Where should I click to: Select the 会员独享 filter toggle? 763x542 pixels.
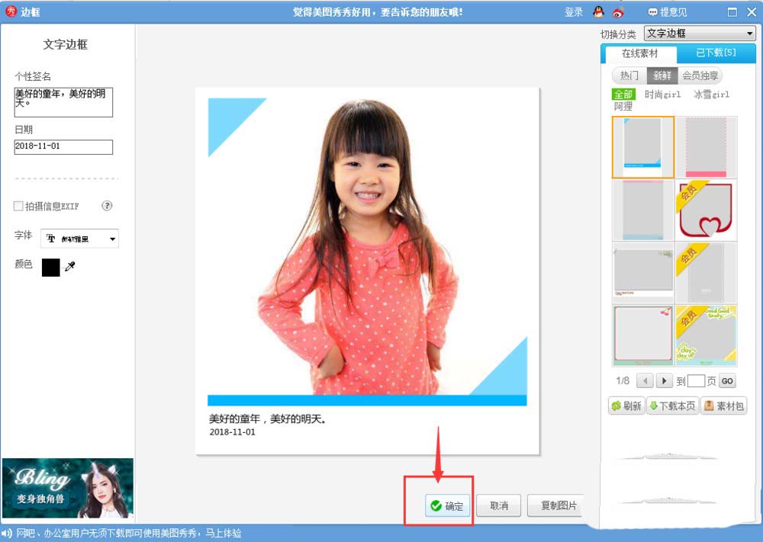coord(700,75)
